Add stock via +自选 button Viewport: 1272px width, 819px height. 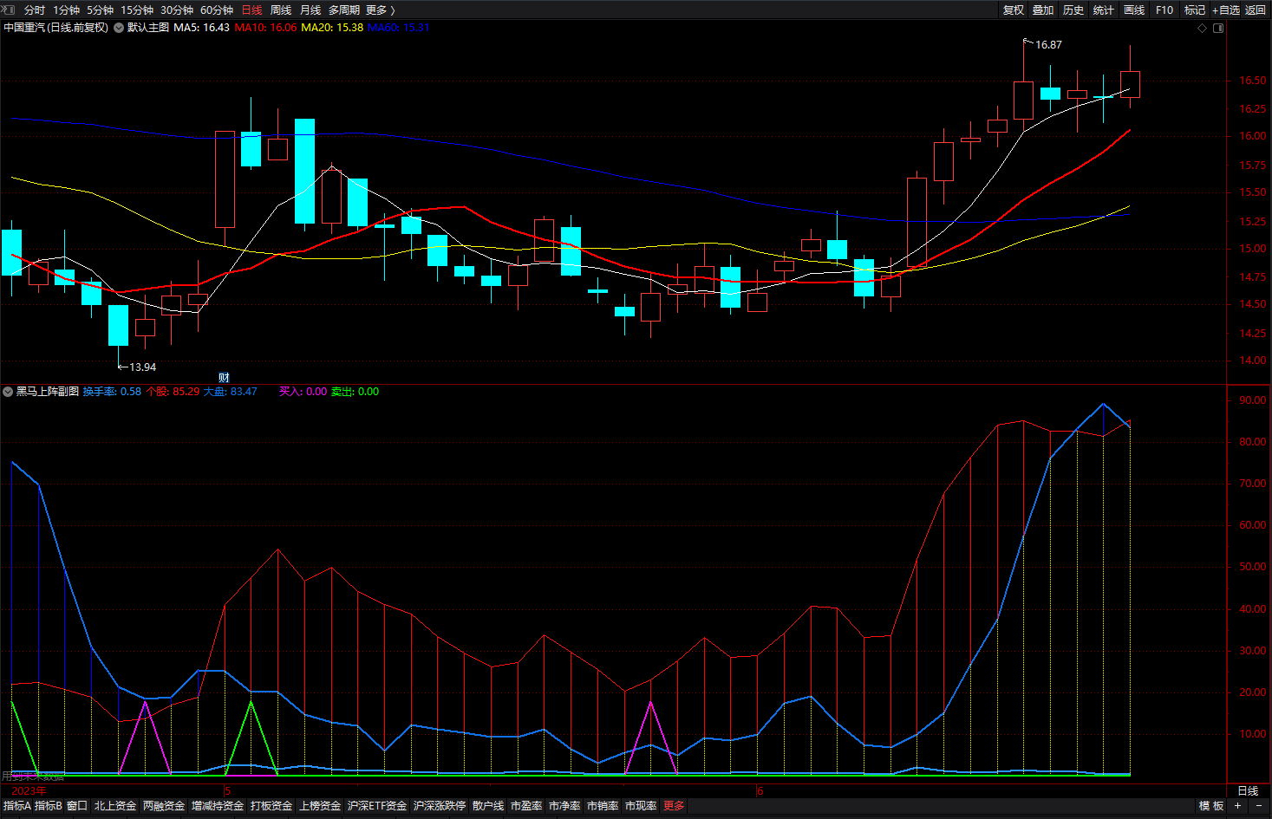tap(1226, 10)
